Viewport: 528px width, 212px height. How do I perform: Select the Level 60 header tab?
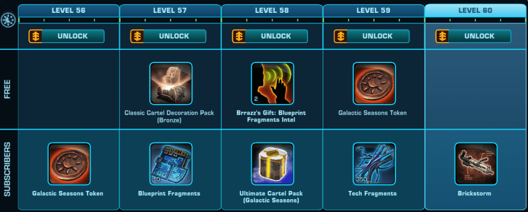[x=475, y=10]
